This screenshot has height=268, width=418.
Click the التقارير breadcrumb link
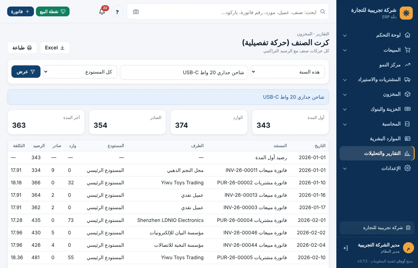coord(322,34)
